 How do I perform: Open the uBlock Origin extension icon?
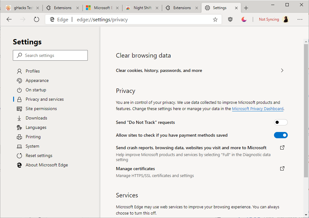[230, 19]
